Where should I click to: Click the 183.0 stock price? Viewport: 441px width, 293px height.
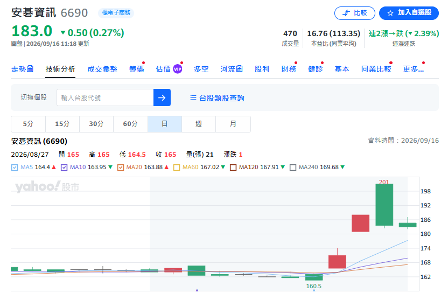click(x=32, y=31)
